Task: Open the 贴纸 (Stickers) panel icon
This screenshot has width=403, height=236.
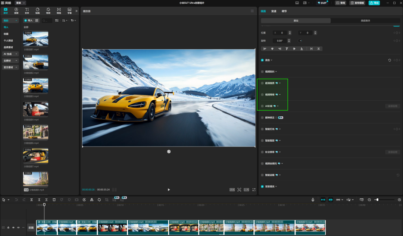Action: [x=37, y=11]
